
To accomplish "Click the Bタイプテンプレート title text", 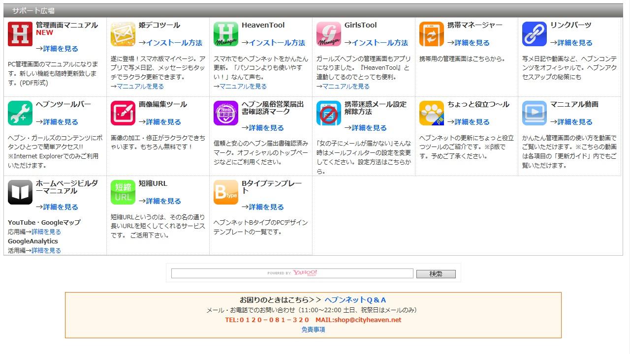I will pyautogui.click(x=272, y=187).
